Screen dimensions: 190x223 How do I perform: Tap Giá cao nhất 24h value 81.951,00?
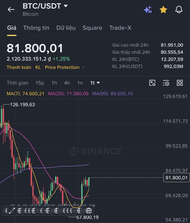(x=172, y=45)
